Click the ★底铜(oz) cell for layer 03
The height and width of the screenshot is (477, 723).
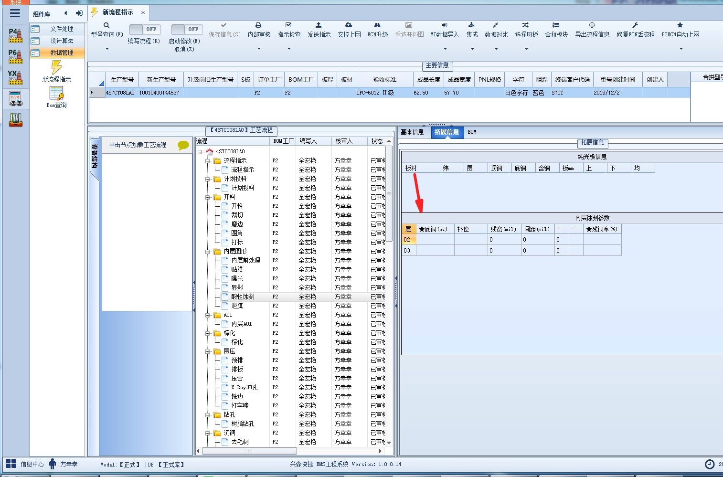point(435,250)
